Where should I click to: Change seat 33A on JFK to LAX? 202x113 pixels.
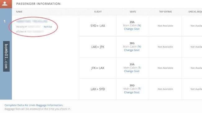132,71
